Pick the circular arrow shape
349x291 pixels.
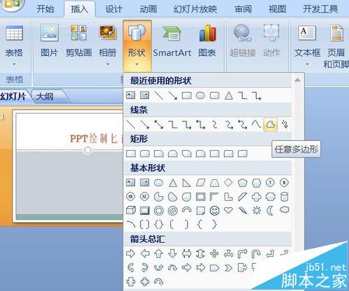coord(158,282)
